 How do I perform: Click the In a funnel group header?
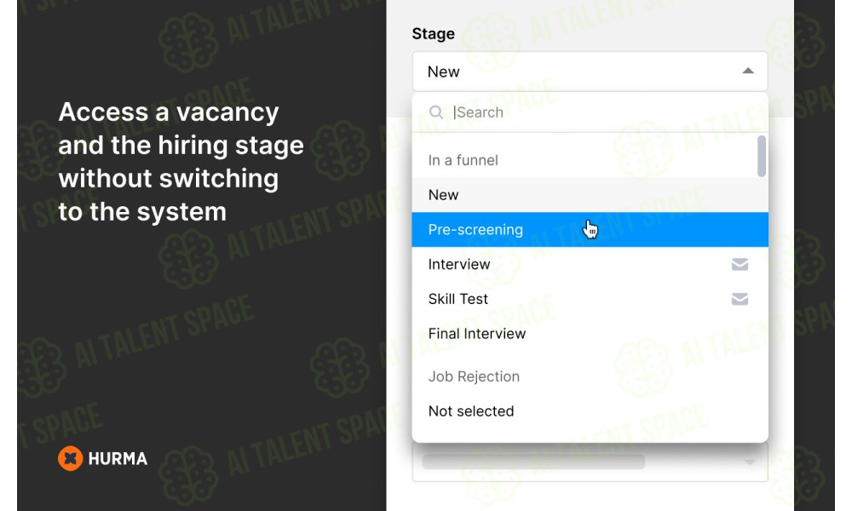[x=463, y=160]
